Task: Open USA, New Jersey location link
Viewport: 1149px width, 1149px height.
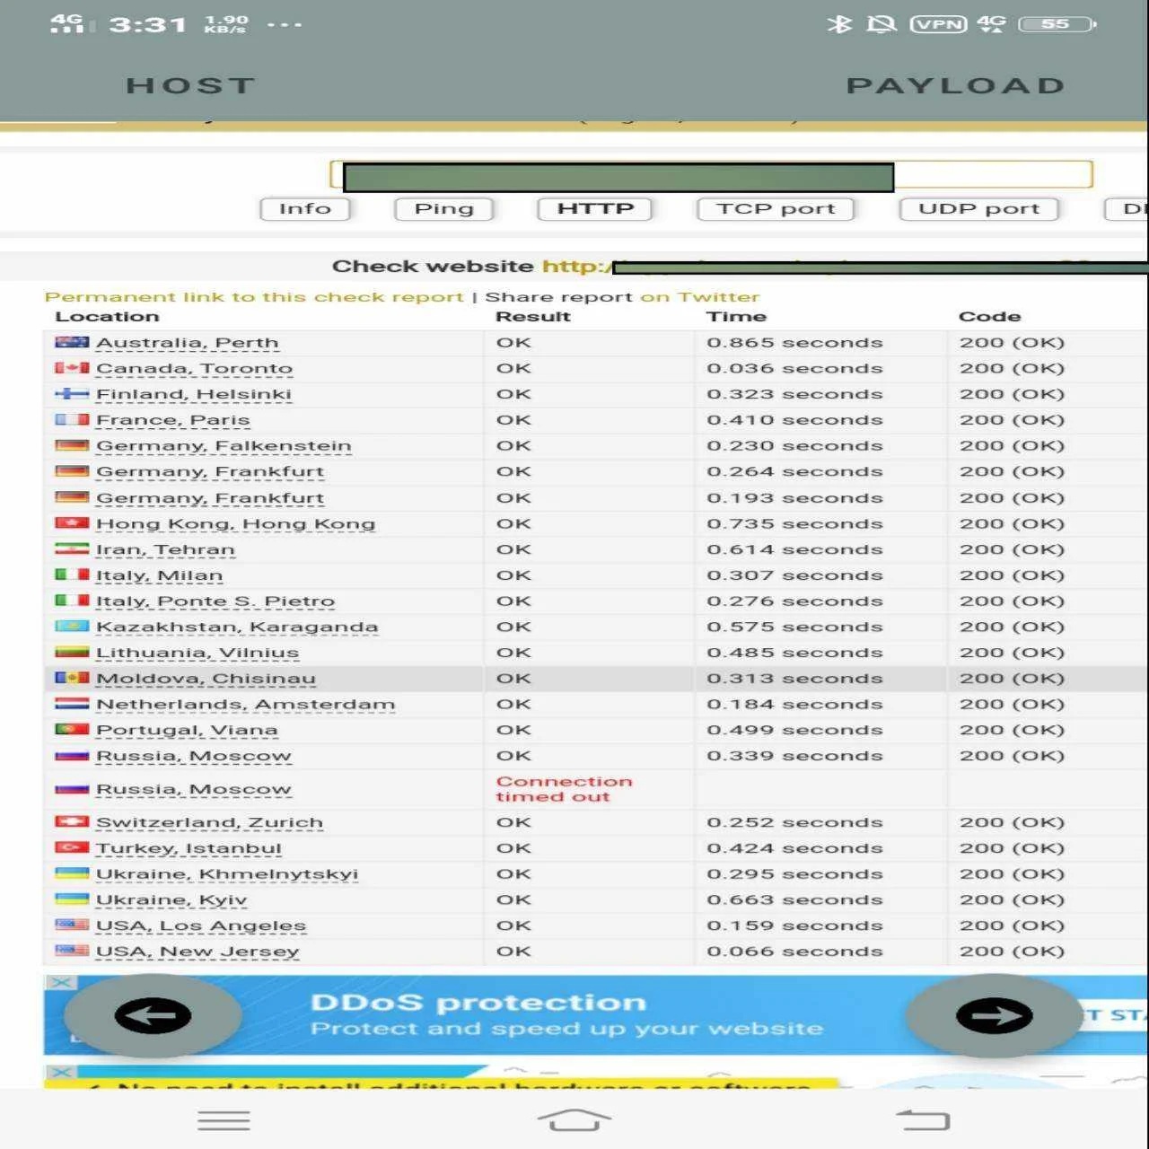Action: (197, 952)
